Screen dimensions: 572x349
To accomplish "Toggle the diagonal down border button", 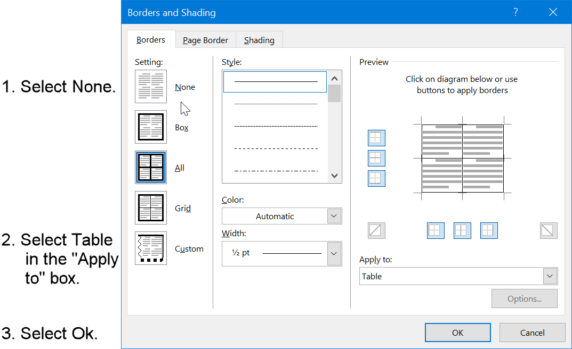I will point(376,230).
